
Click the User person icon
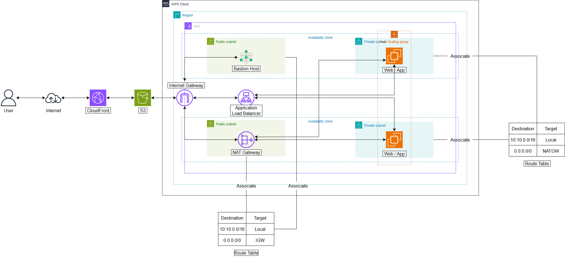tap(8, 98)
